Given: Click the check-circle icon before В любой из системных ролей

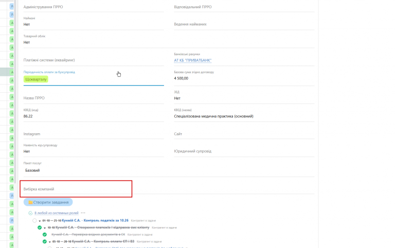Looking at the screenshot, I should [30, 213].
